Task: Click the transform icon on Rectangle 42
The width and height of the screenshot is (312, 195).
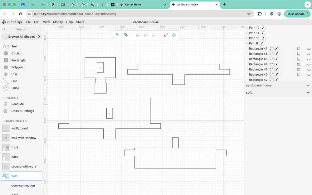Action: (271, 80)
